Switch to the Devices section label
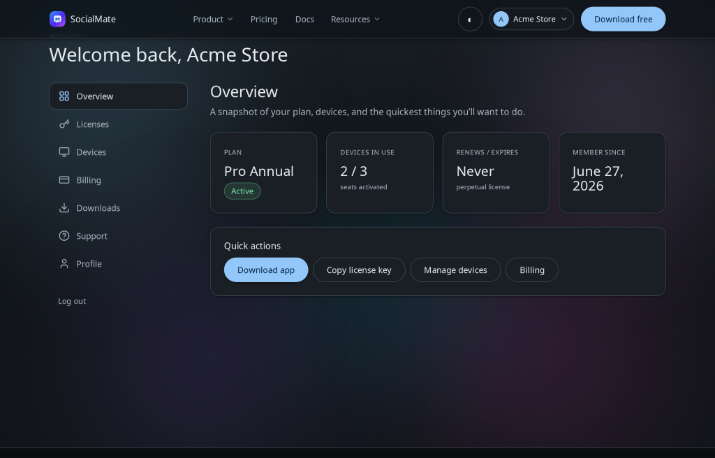The height and width of the screenshot is (458, 715). [x=91, y=152]
